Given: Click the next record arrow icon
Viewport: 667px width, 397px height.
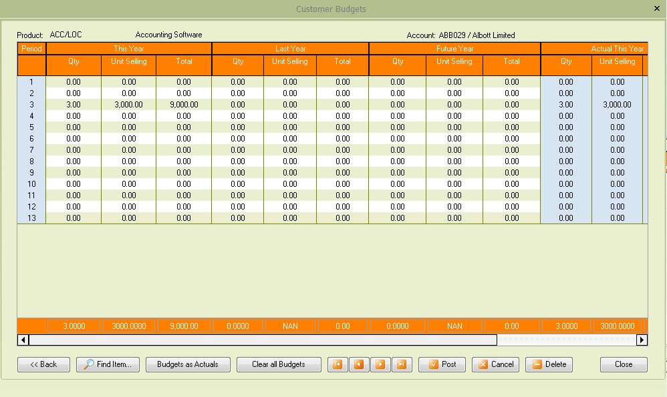Looking at the screenshot, I should pyautogui.click(x=380, y=364).
